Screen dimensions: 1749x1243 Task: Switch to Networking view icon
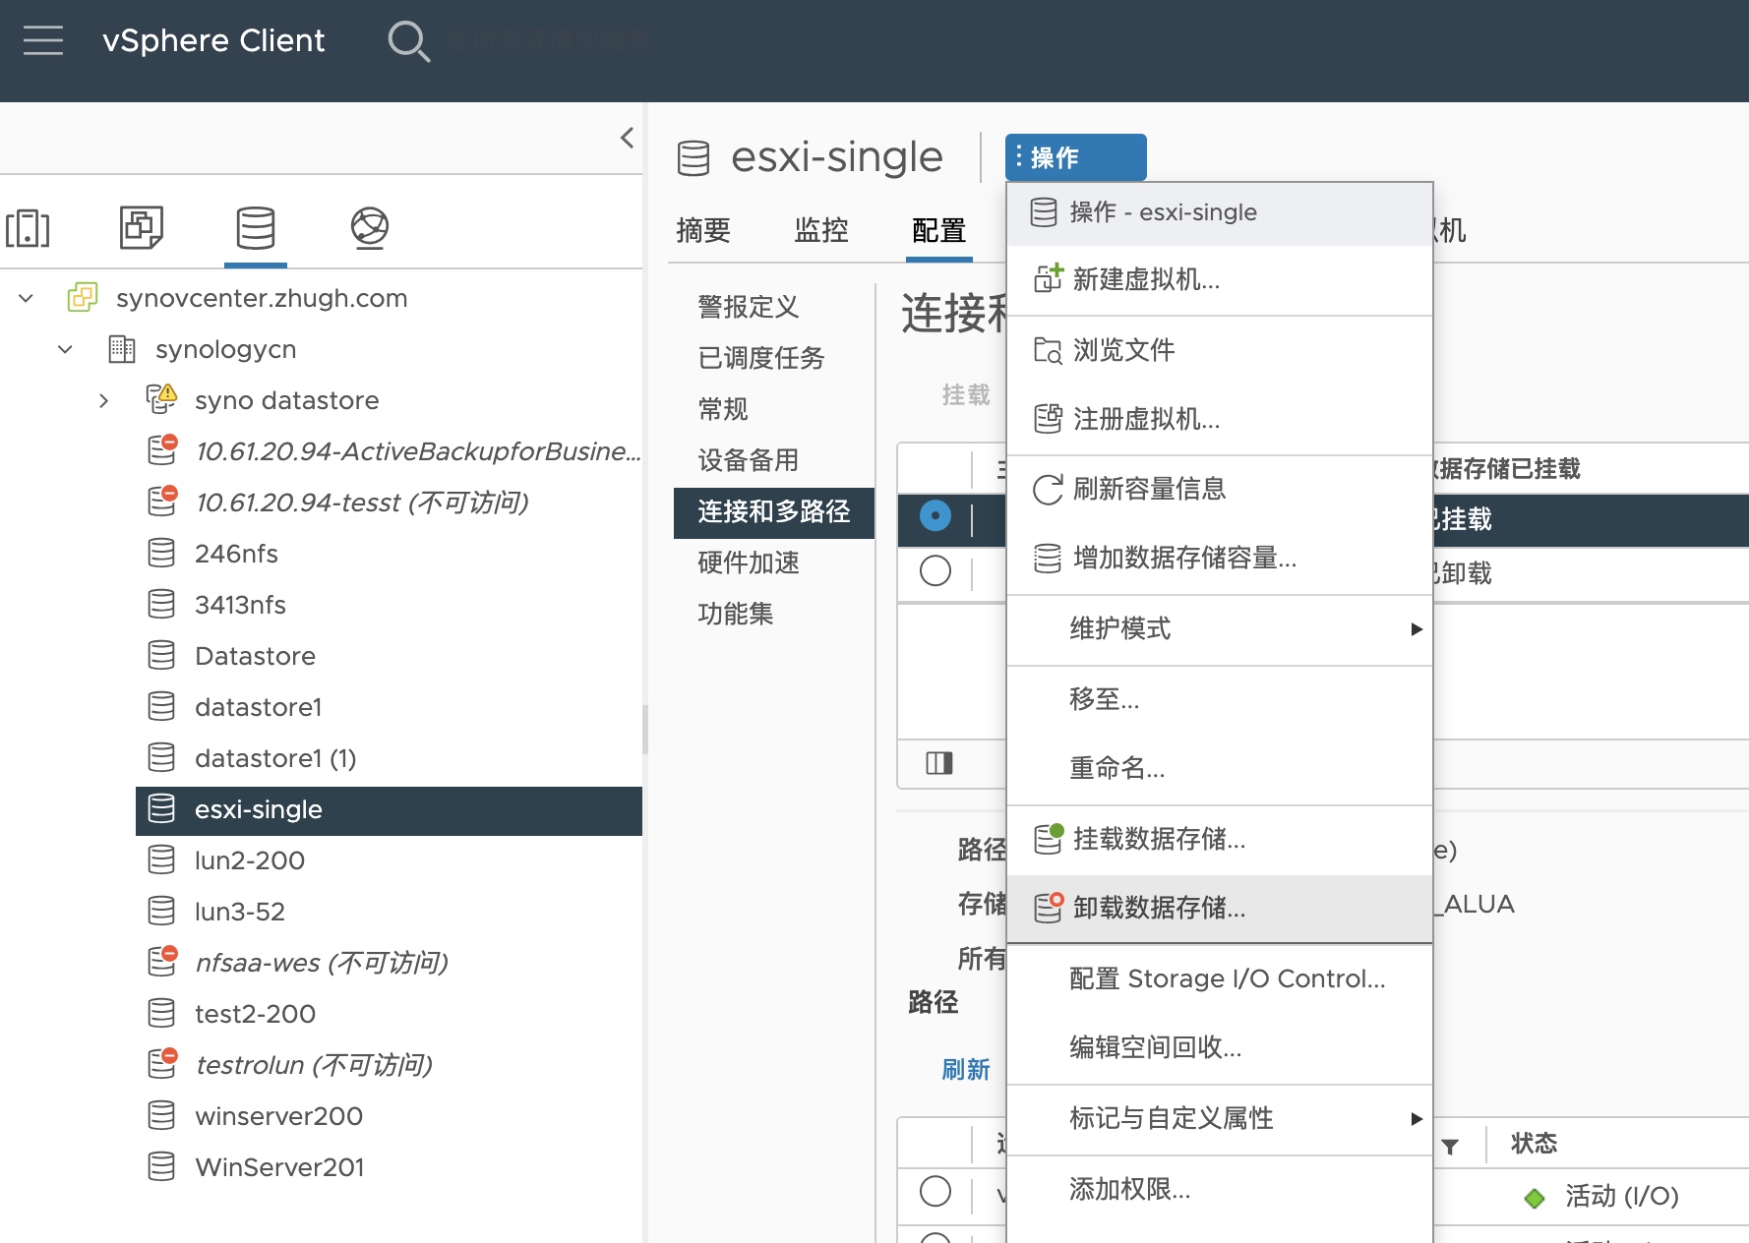[370, 228]
